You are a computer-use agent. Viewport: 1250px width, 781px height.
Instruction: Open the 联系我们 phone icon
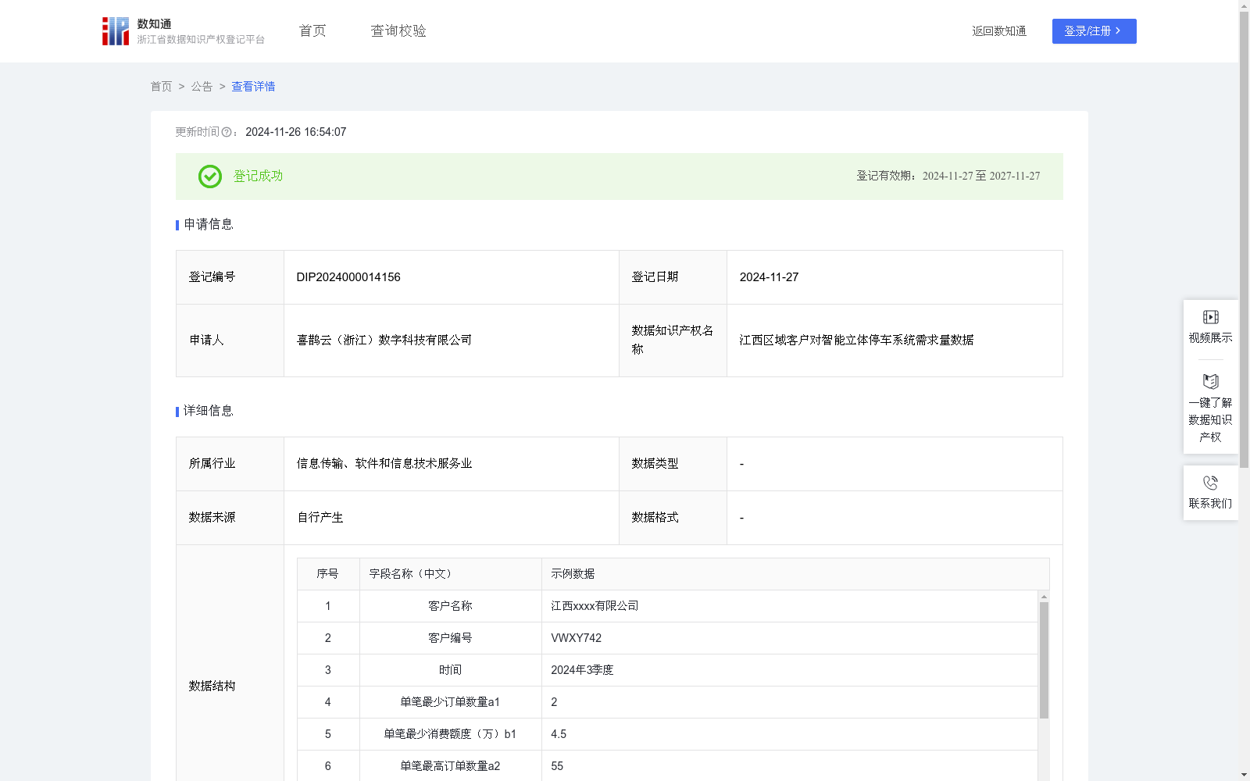pyautogui.click(x=1210, y=483)
